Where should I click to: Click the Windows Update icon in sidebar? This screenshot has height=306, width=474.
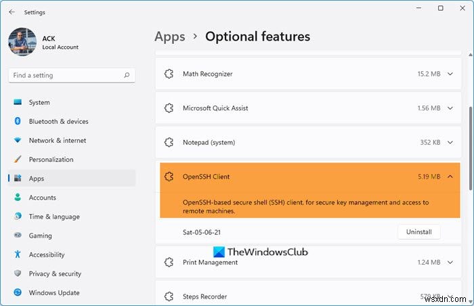[x=18, y=292]
